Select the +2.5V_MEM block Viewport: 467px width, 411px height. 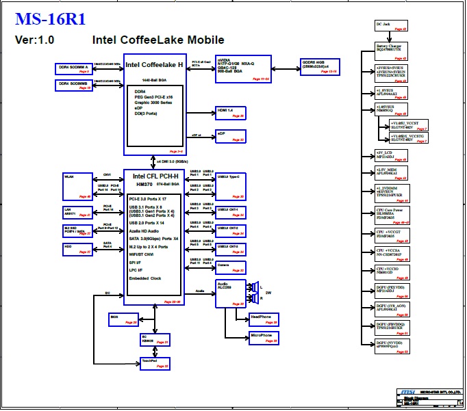point(391,174)
